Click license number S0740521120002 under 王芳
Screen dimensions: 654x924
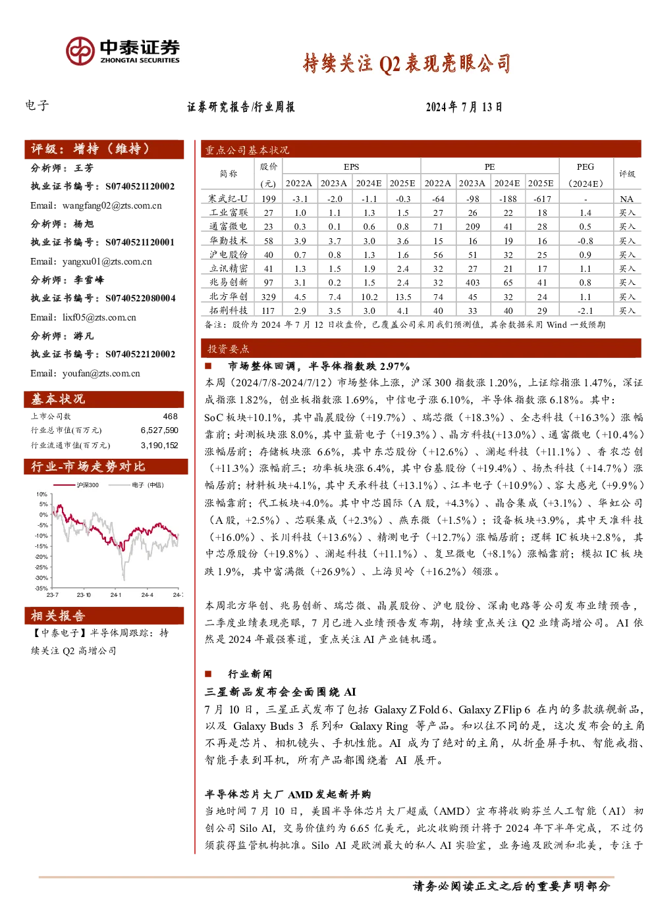tap(140, 186)
